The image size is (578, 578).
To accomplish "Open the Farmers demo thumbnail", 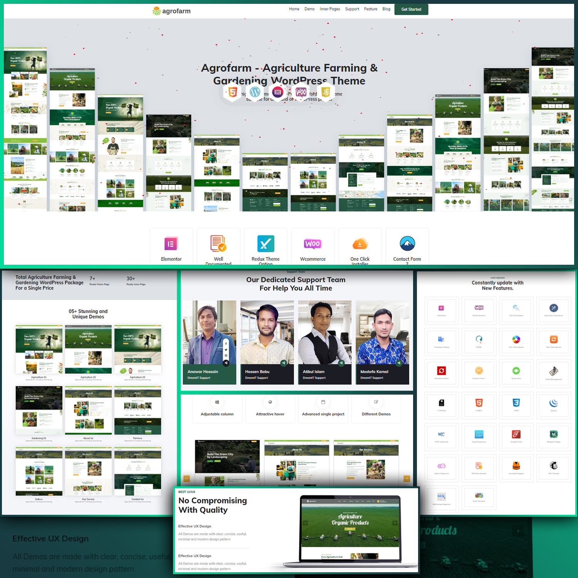I will click(x=138, y=410).
